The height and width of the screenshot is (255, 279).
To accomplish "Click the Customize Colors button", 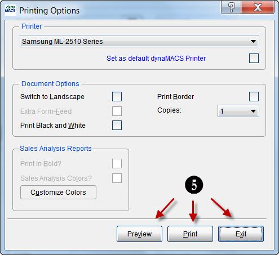I will click(58, 193).
